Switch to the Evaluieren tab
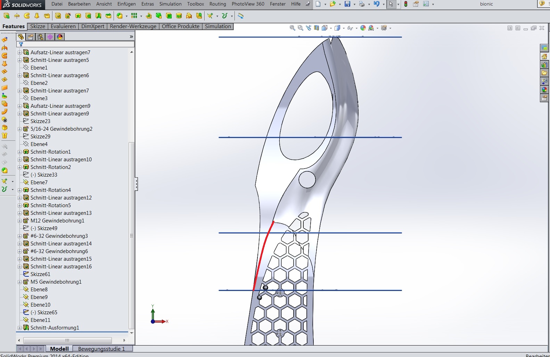The height and width of the screenshot is (357, 550). [x=63, y=26]
